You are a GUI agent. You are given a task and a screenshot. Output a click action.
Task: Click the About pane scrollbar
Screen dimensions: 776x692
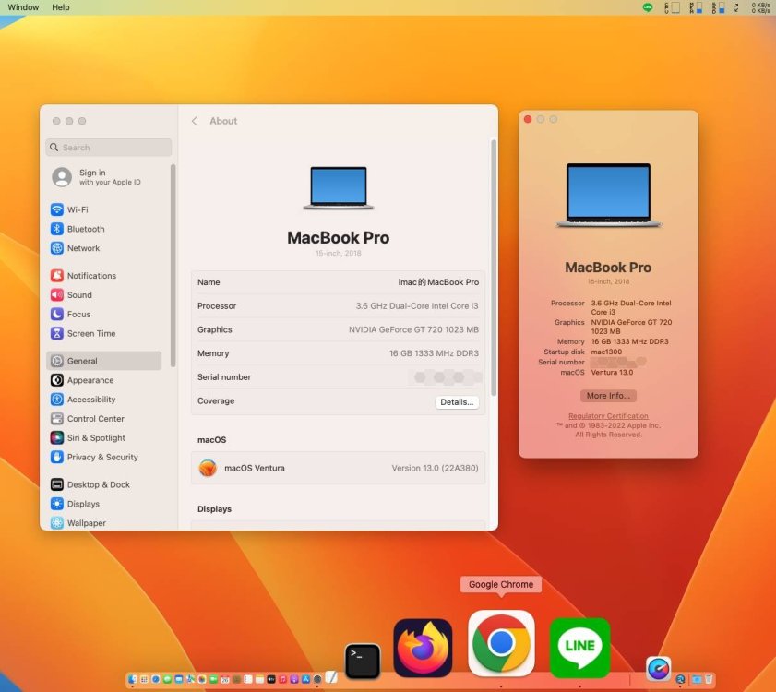[494, 268]
